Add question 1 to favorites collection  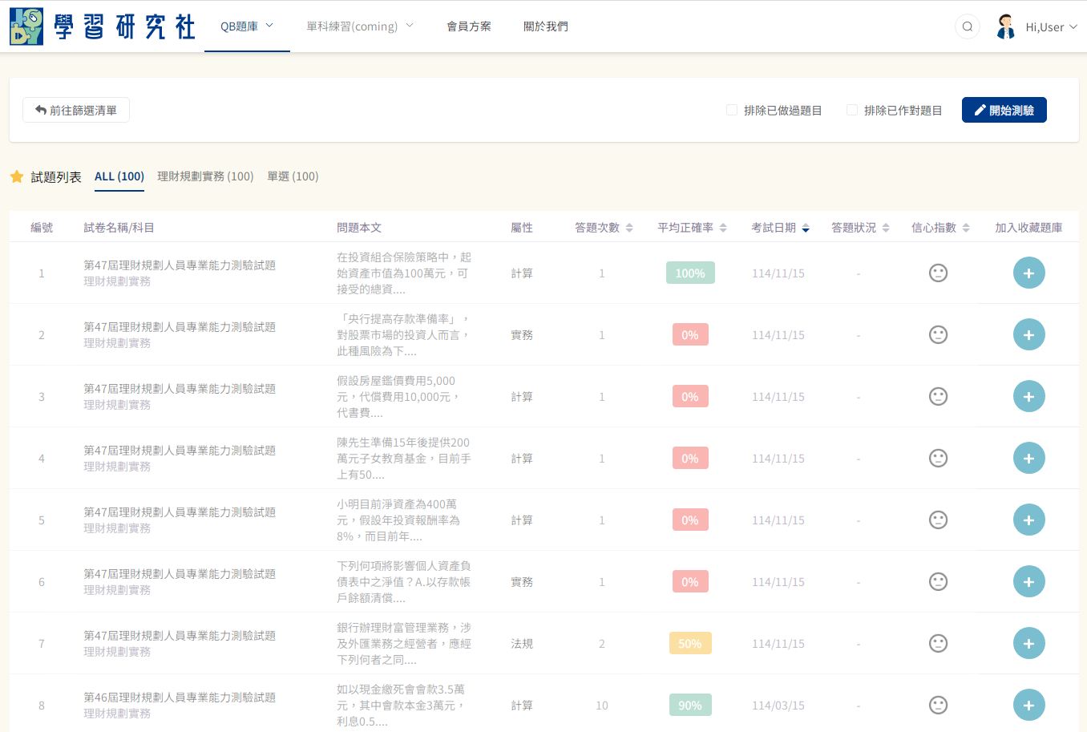[x=1028, y=273]
